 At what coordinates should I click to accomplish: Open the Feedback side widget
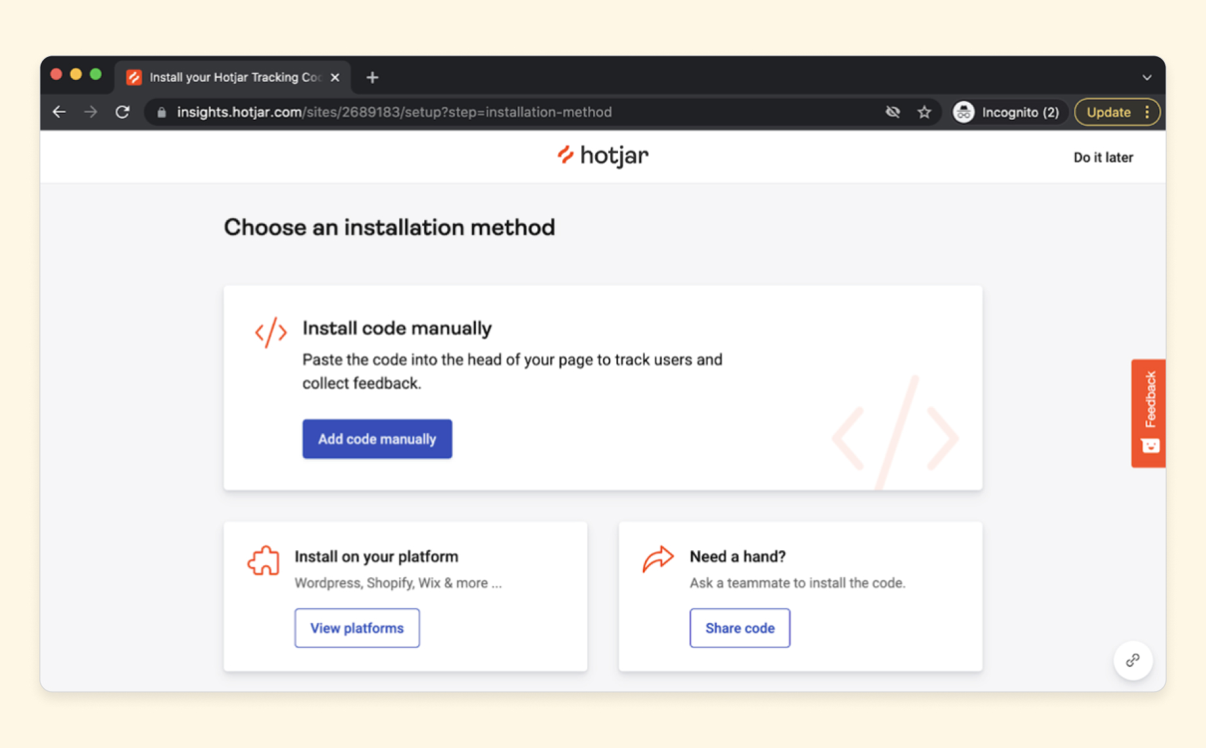[x=1148, y=413]
